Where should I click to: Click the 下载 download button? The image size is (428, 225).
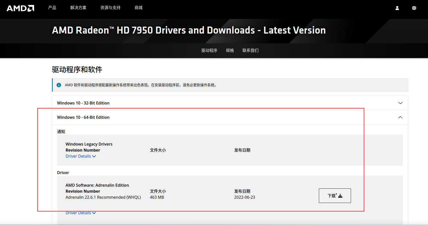pos(335,196)
